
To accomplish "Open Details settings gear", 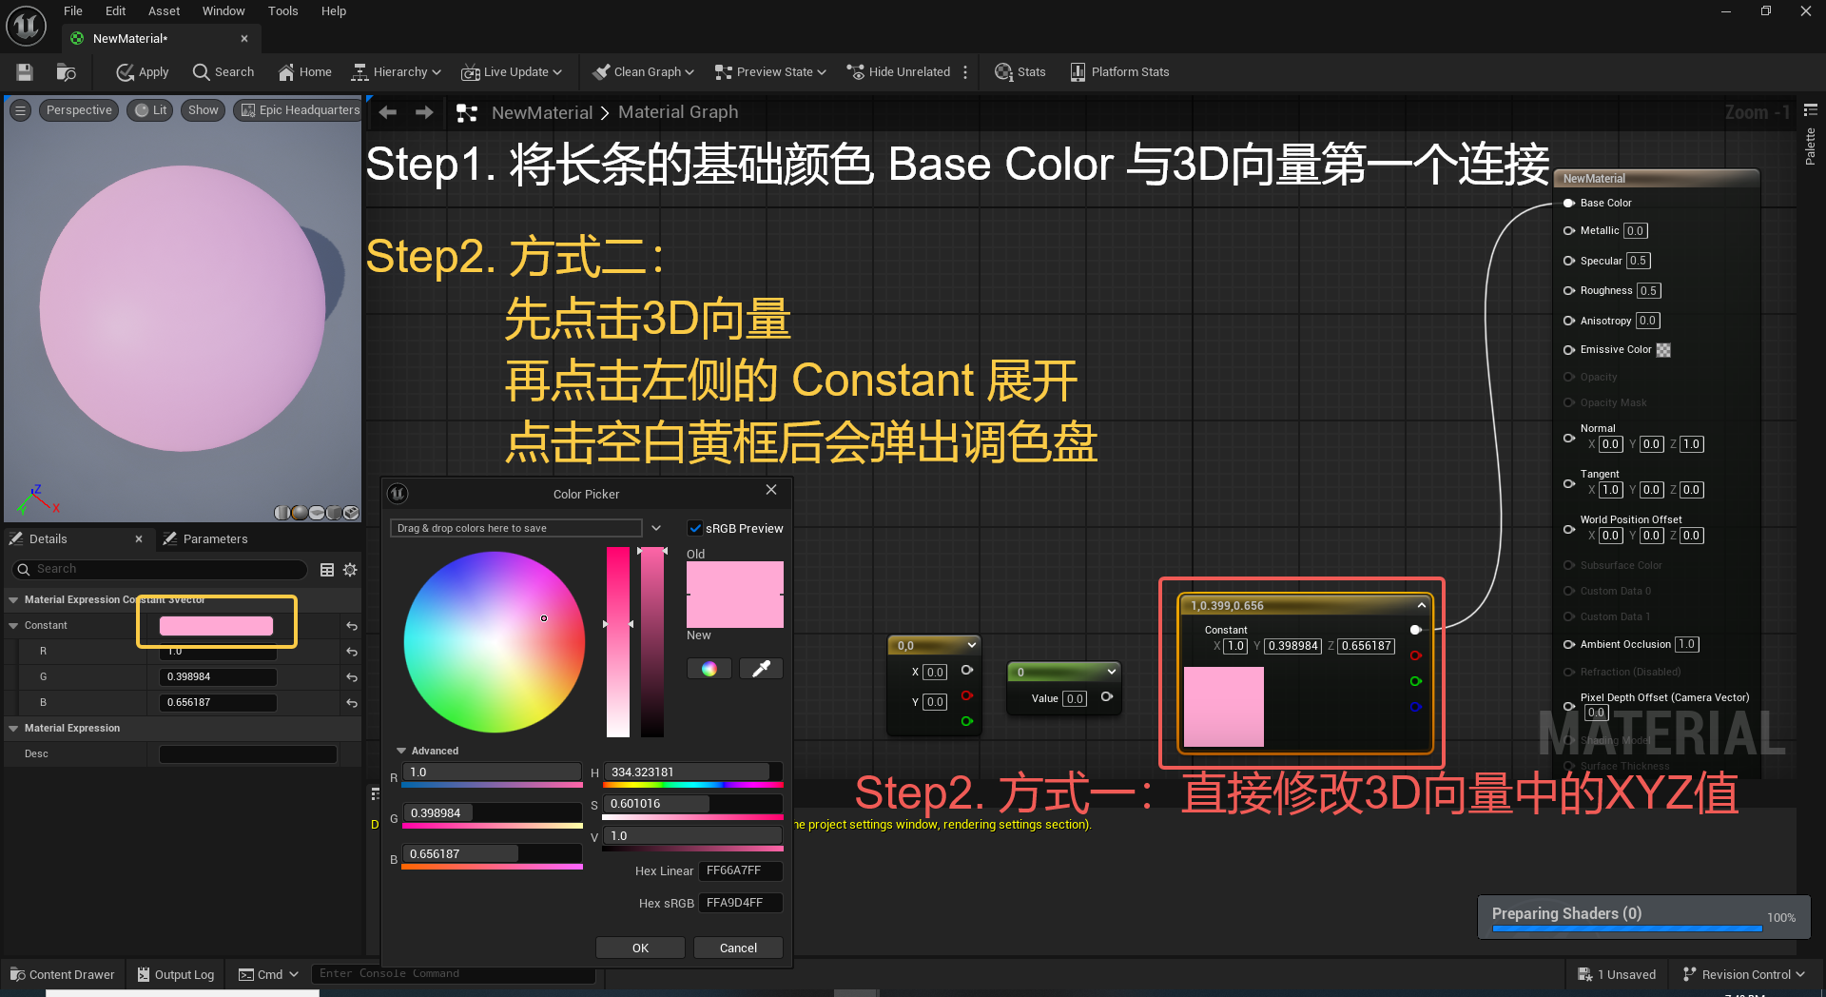I will 350,570.
